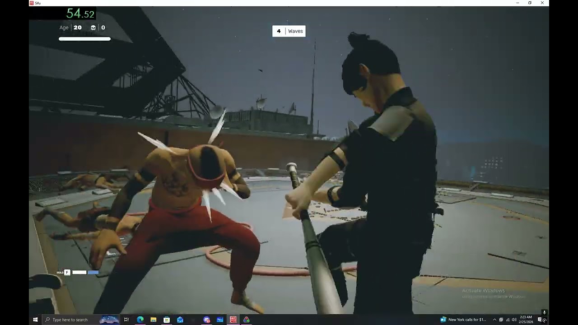Click the focus gauge beside HOLD F

click(x=85, y=272)
